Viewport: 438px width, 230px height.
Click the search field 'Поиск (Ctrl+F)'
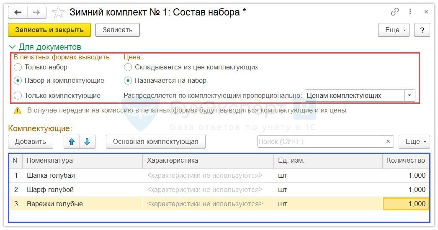320,142
